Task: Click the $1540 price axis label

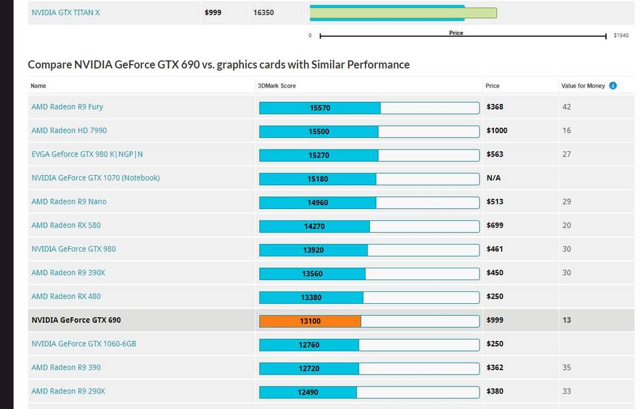Action: pos(621,36)
